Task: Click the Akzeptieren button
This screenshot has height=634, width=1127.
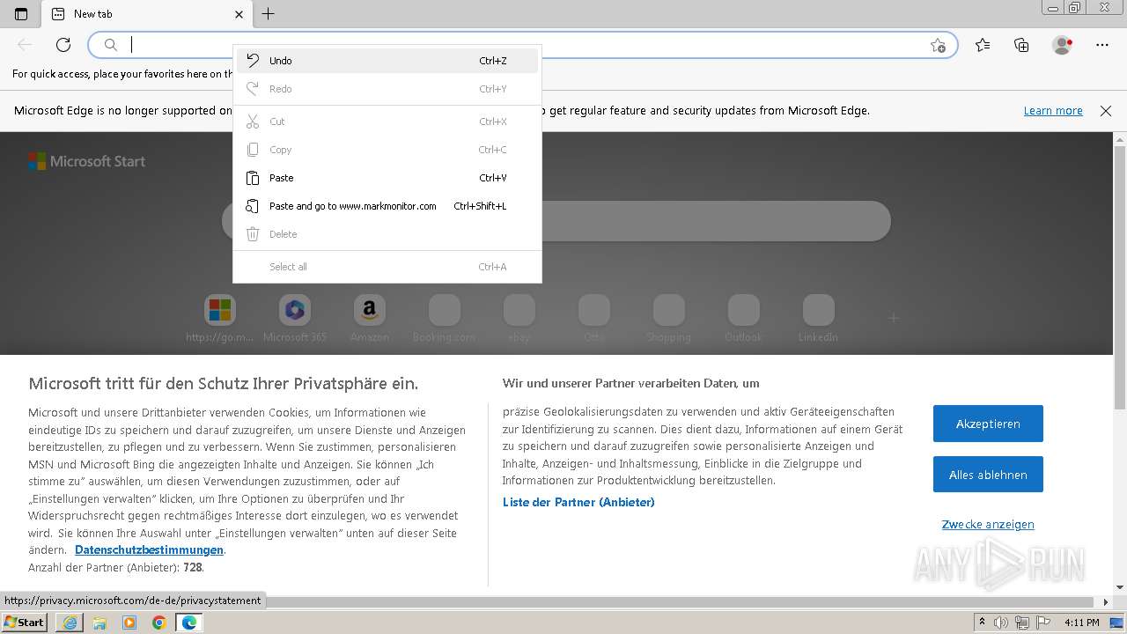Action: click(988, 424)
